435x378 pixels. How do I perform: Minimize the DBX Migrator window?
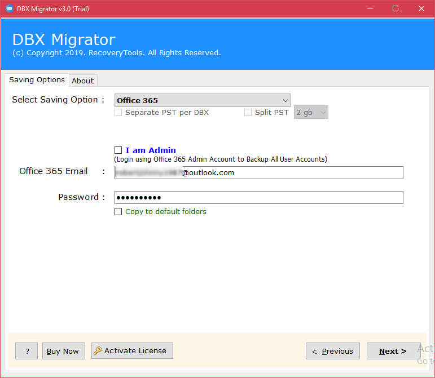(x=370, y=8)
